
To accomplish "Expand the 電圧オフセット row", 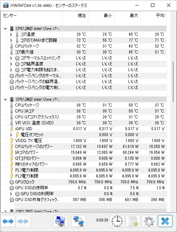I will pos(11,135).
